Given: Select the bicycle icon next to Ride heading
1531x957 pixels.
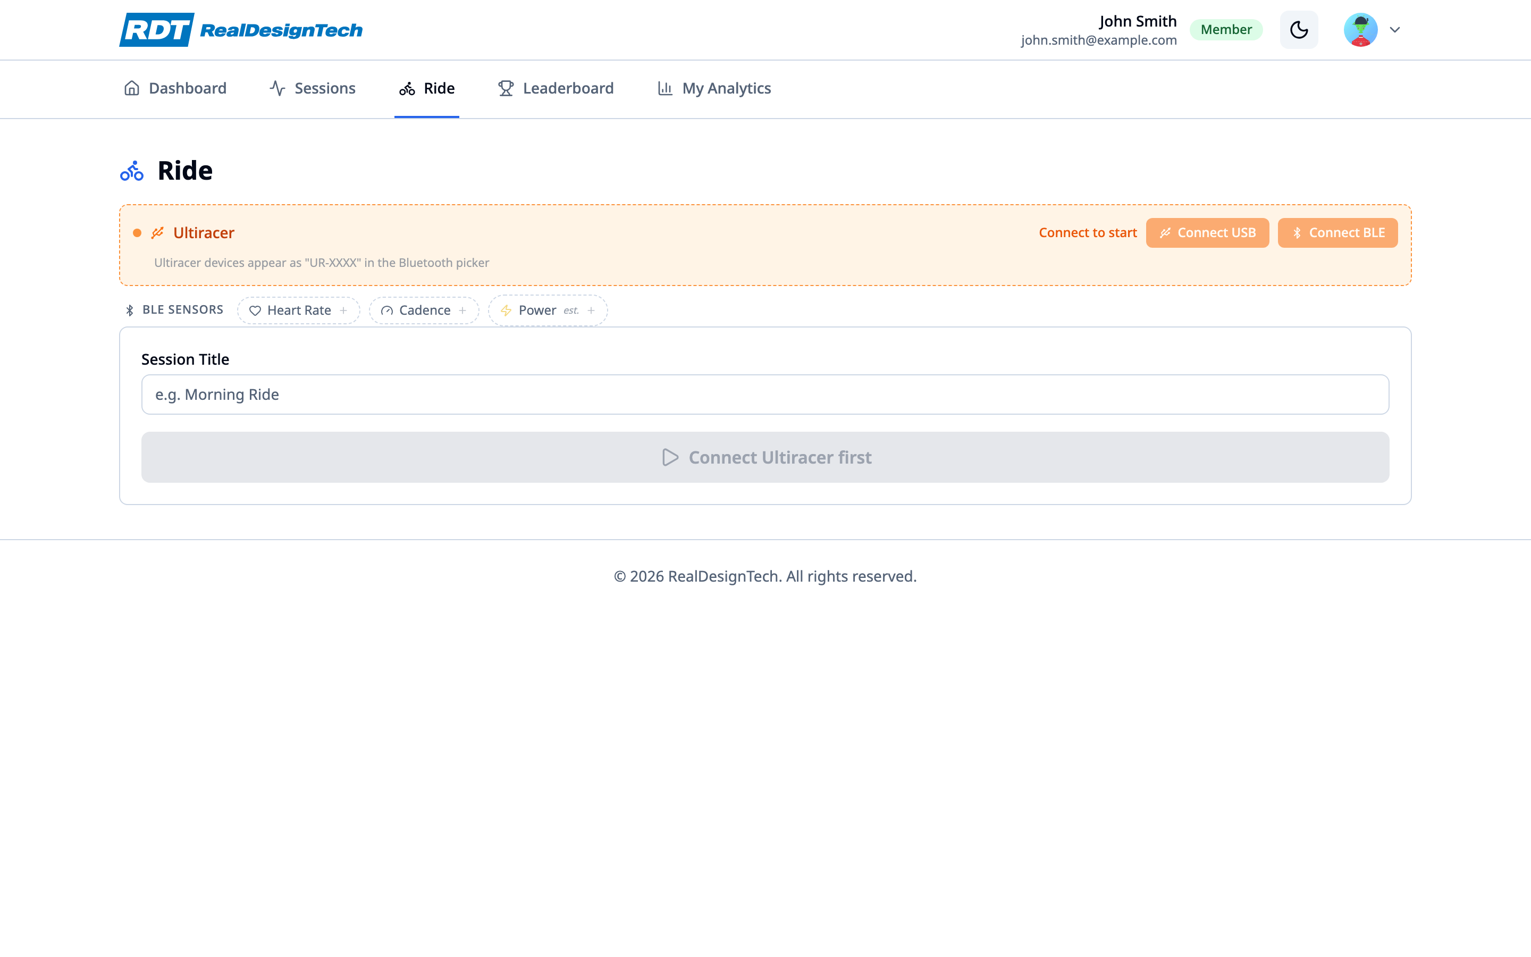Looking at the screenshot, I should coord(132,170).
